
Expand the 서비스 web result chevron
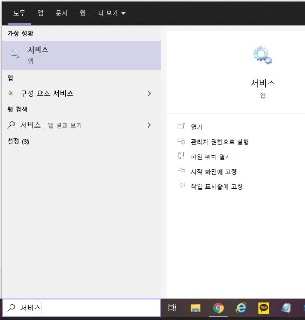pos(149,125)
